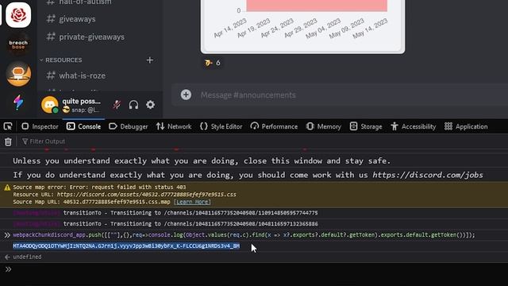
Task: Click the warning icon on source map error
Action: [7, 187]
